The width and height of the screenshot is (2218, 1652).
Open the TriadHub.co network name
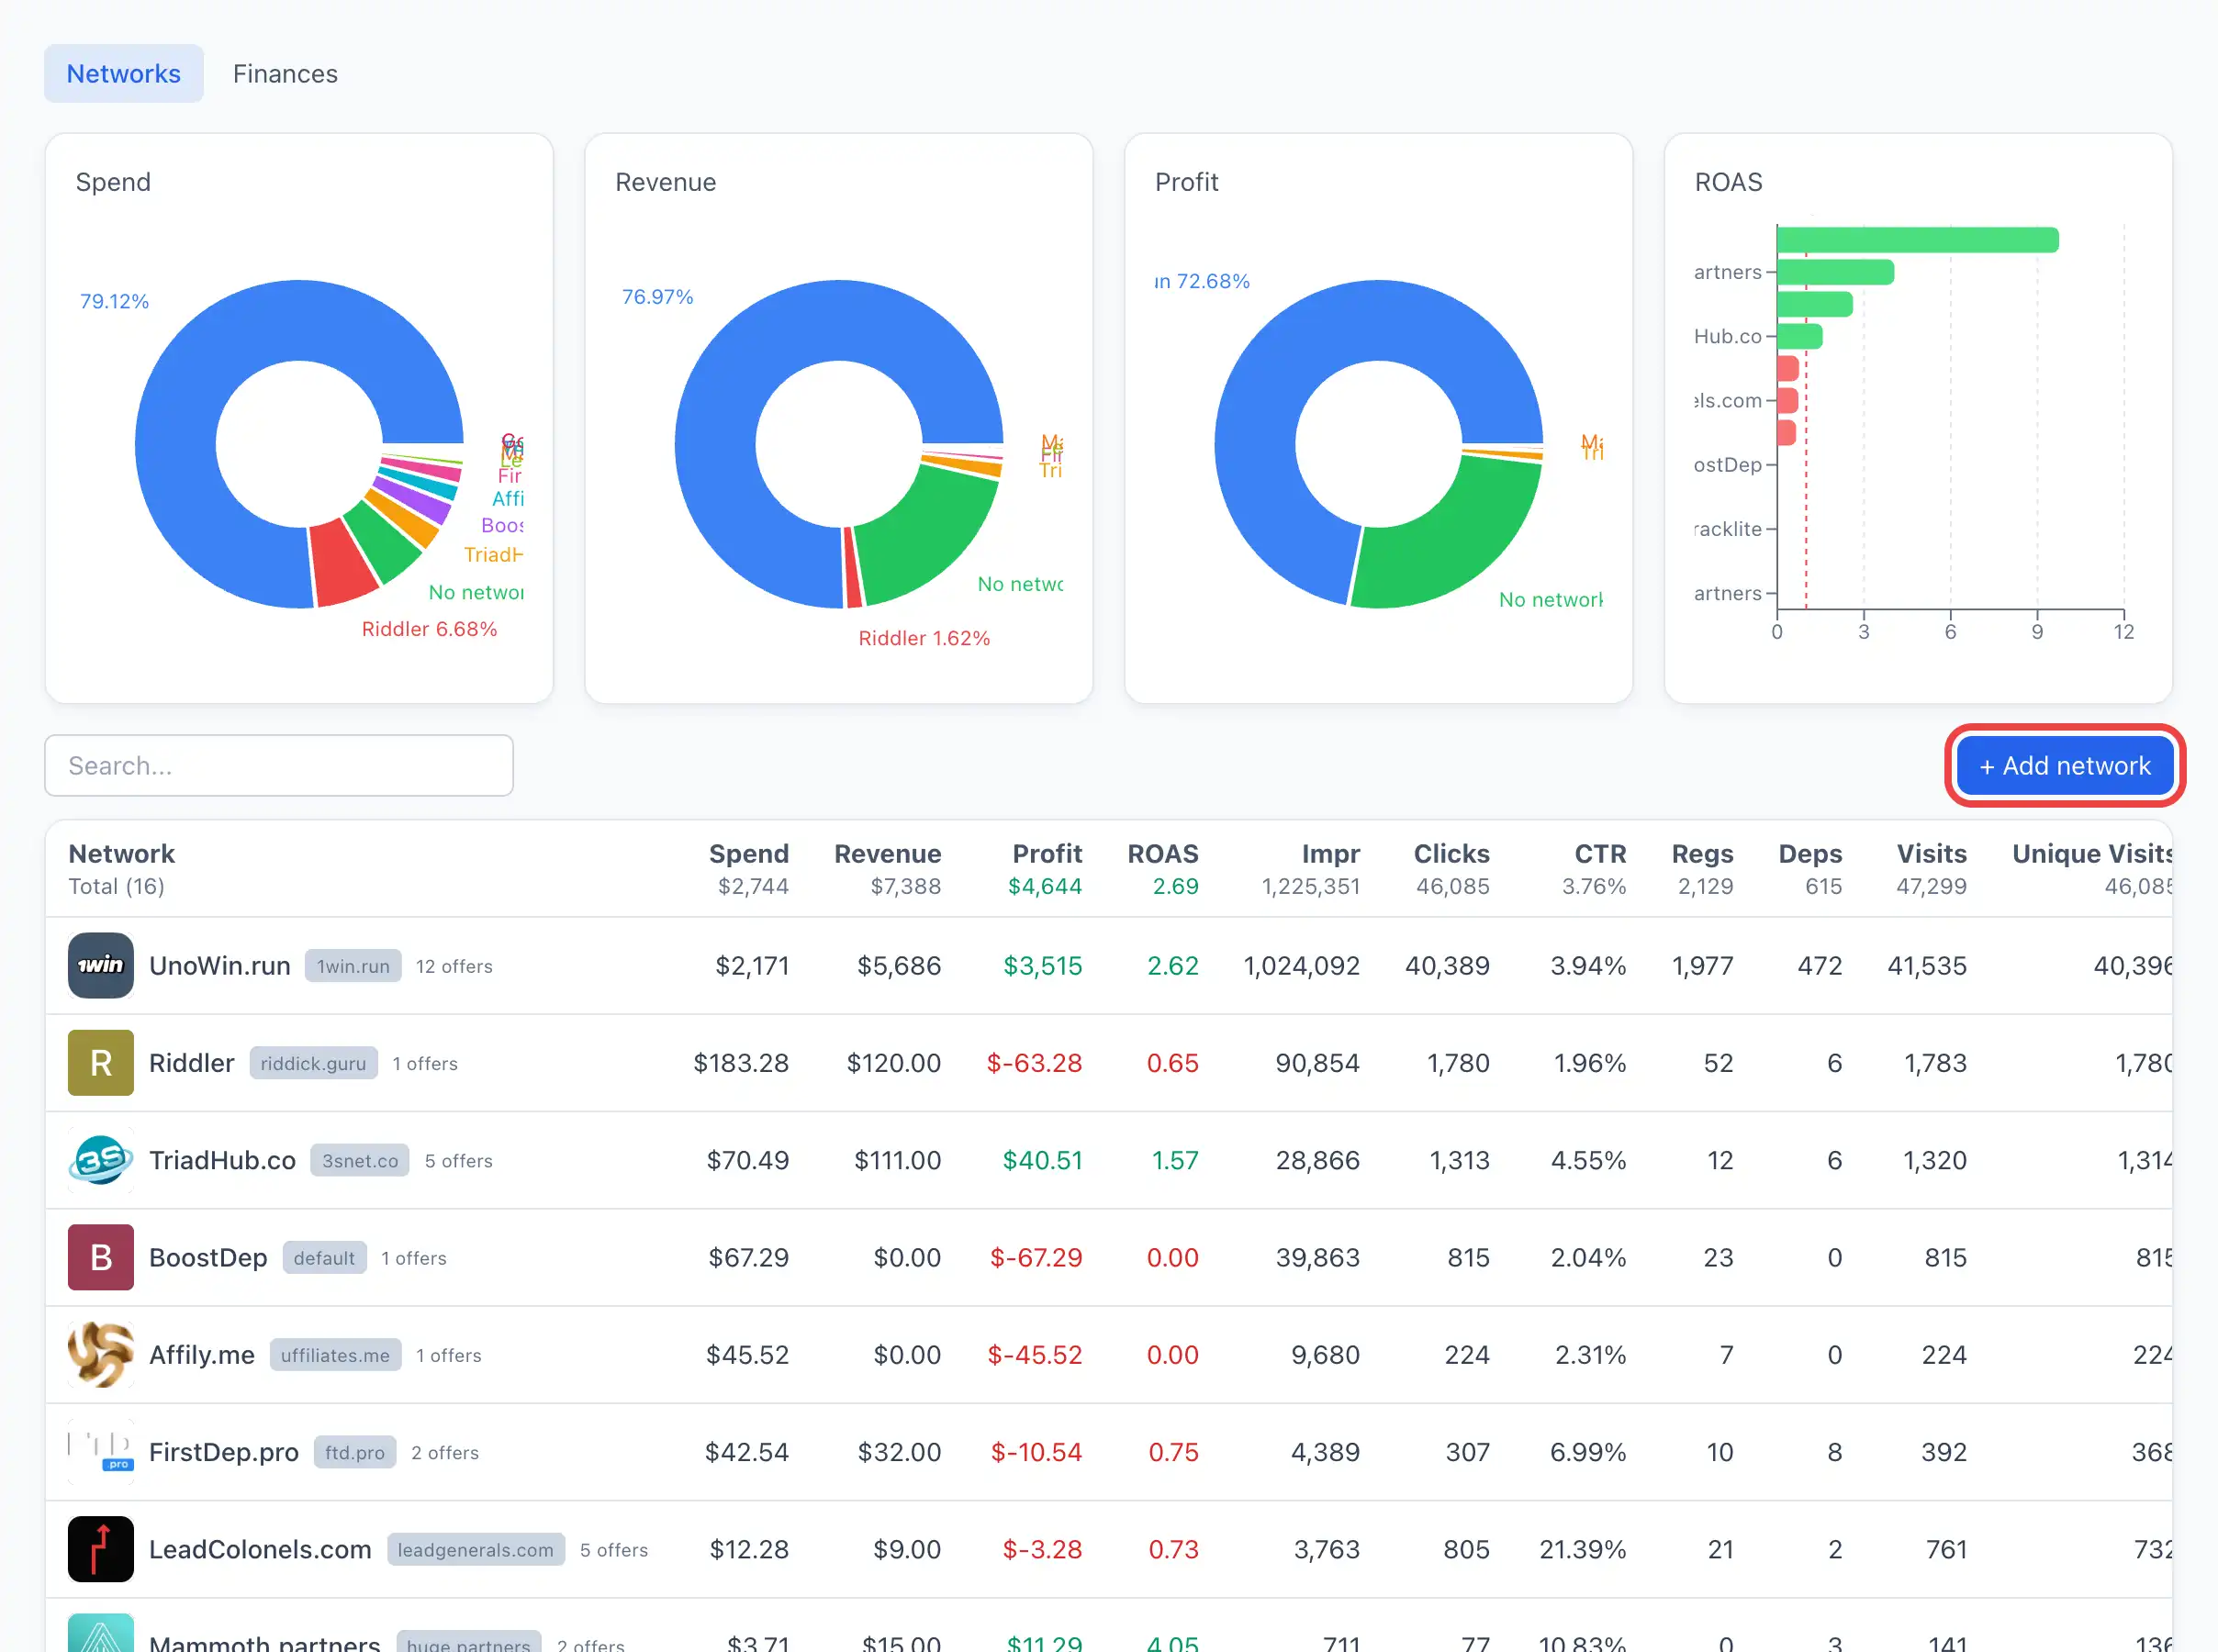click(222, 1160)
